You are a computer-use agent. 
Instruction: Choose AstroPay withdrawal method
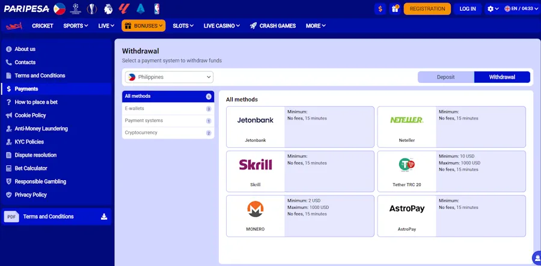451,216
